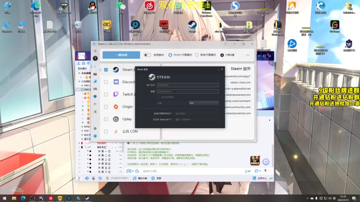This screenshot has width=360, height=202.
Task: Click the Origin logo icon in list
Action: (x=116, y=107)
